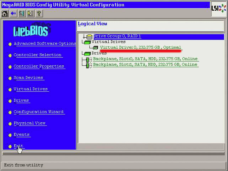Select Drive Group: 0, RAID 1
The height and width of the screenshot is (171, 228).
[x=117, y=36]
